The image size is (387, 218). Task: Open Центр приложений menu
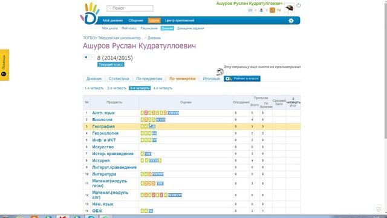(x=180, y=21)
